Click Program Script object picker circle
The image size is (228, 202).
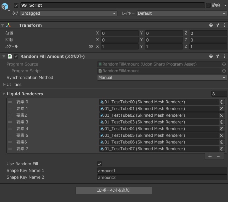(224, 71)
